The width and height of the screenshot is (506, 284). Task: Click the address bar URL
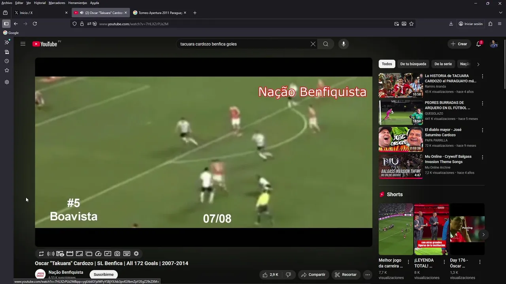[134, 24]
